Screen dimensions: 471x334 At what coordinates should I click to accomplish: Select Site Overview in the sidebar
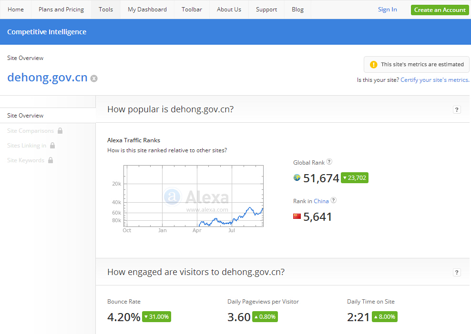click(x=48, y=116)
